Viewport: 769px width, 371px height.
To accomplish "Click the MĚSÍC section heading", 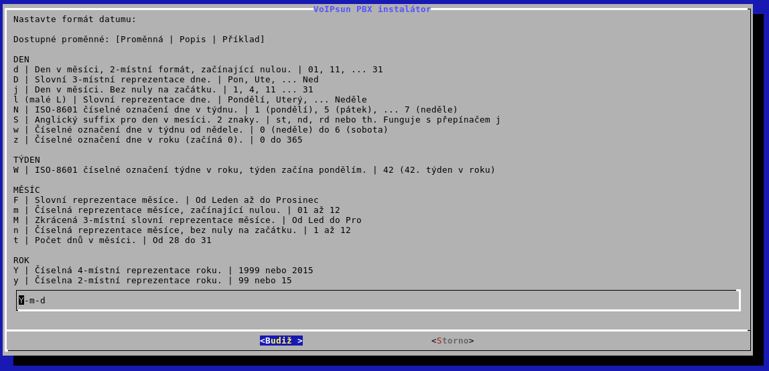I will (27, 190).
